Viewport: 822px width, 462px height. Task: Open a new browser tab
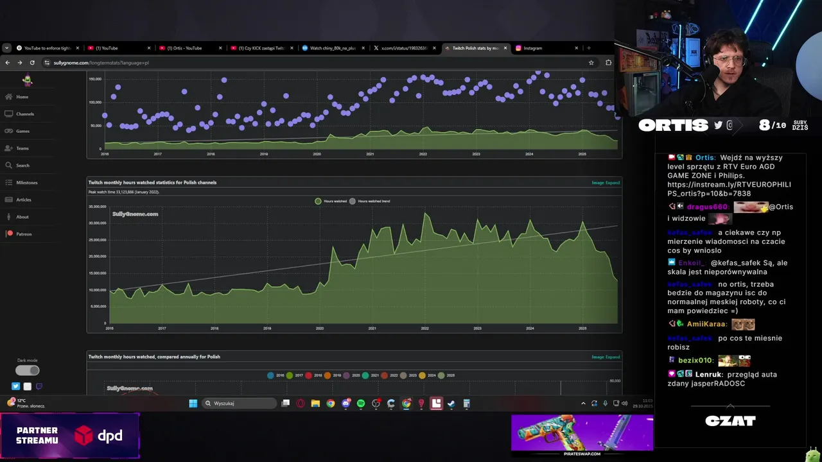point(589,48)
